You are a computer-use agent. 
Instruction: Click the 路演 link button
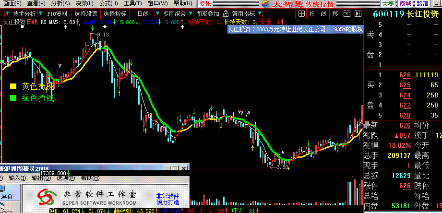click(x=422, y=4)
